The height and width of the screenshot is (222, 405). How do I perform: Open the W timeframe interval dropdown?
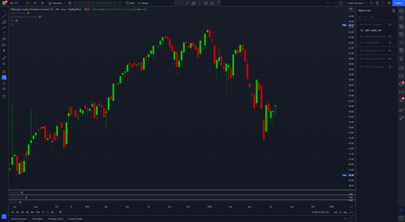tap(35, 3)
